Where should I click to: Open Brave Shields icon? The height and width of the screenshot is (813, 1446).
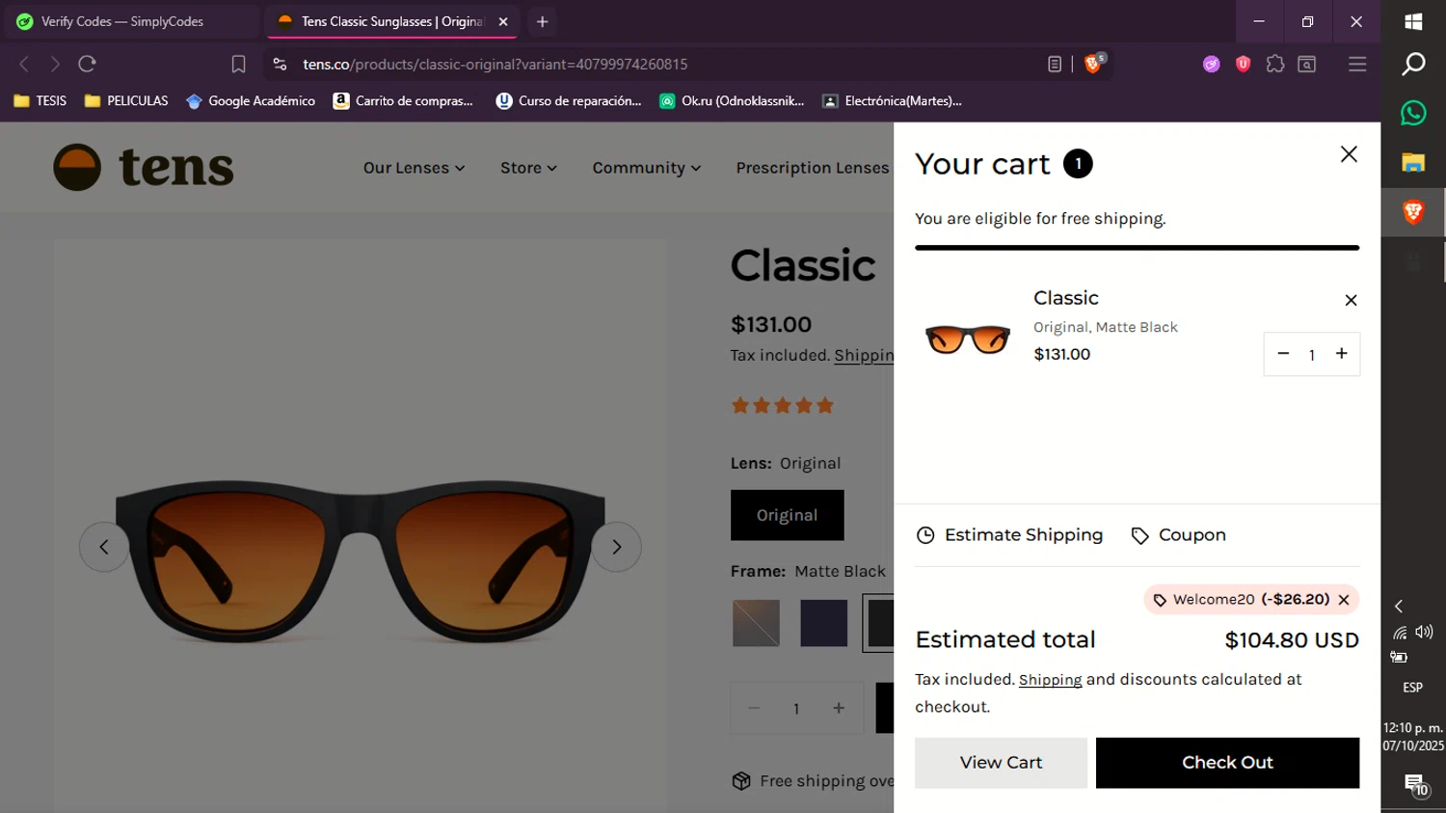pos(1093,64)
